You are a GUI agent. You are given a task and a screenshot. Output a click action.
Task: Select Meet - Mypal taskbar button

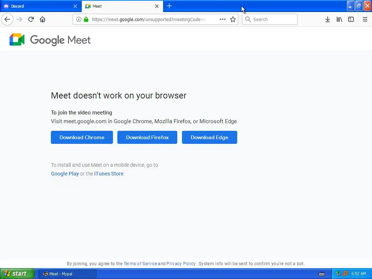pyautogui.click(x=67, y=274)
